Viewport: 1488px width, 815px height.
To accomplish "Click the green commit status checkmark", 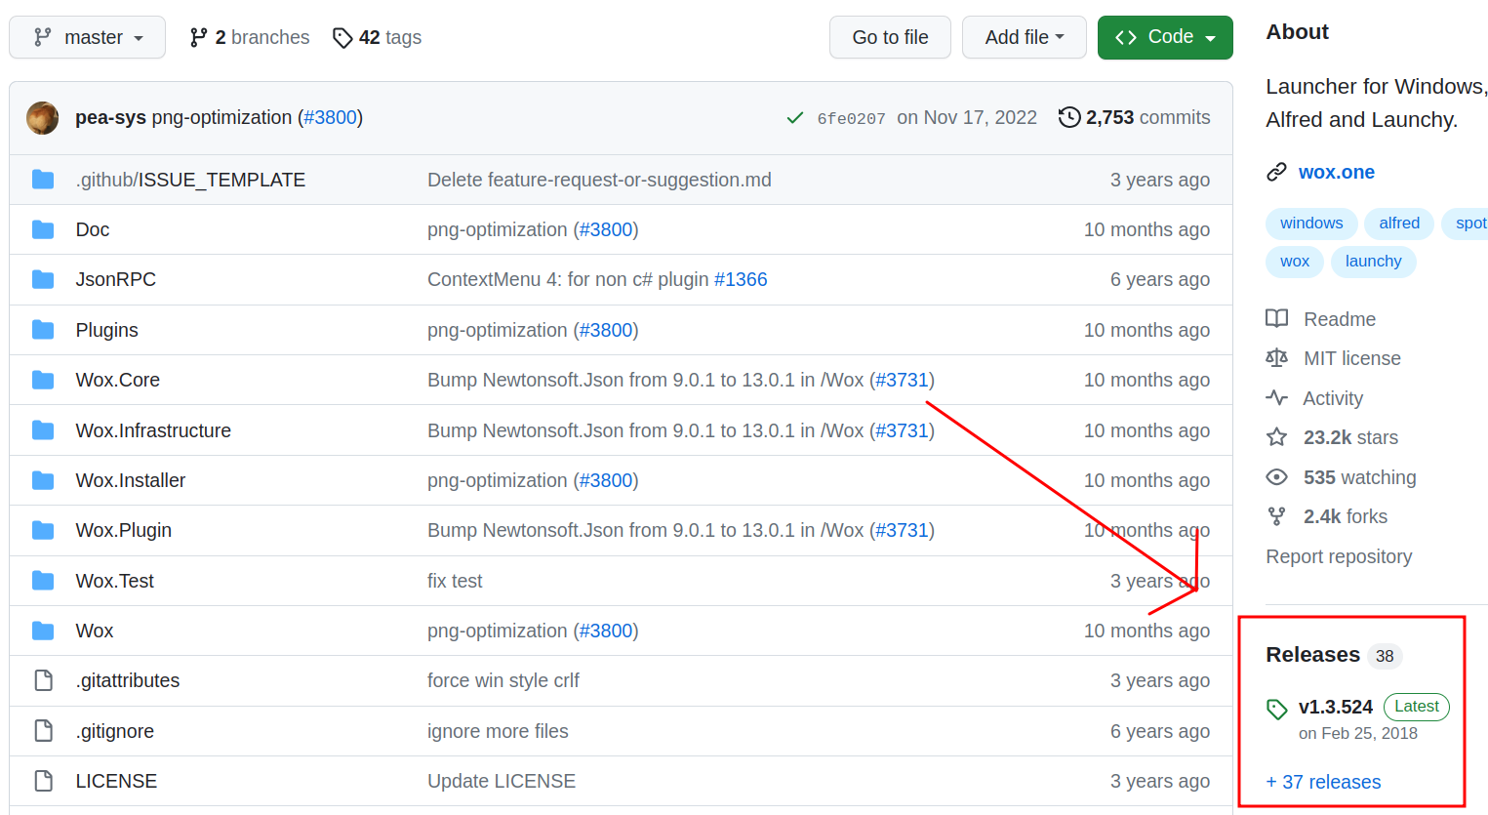I will 795,118.
